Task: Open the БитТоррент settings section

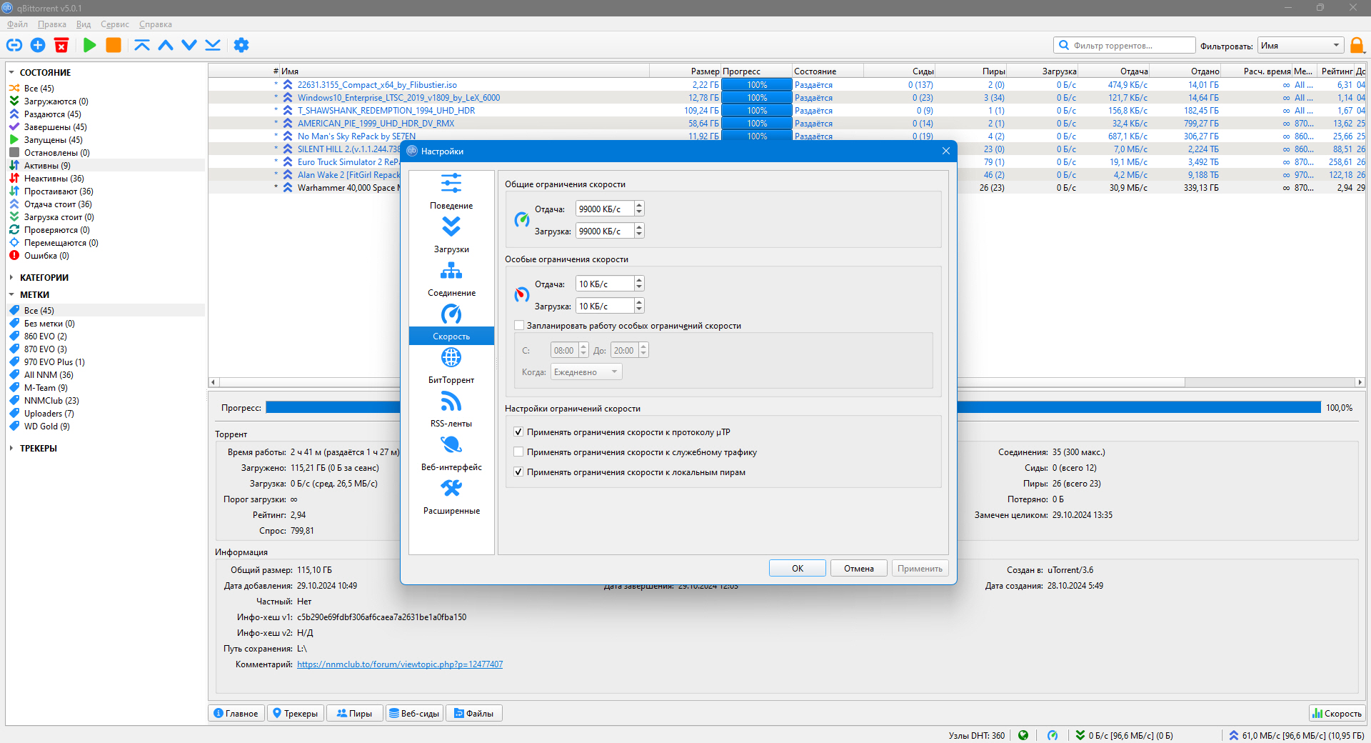Action: 451,366
